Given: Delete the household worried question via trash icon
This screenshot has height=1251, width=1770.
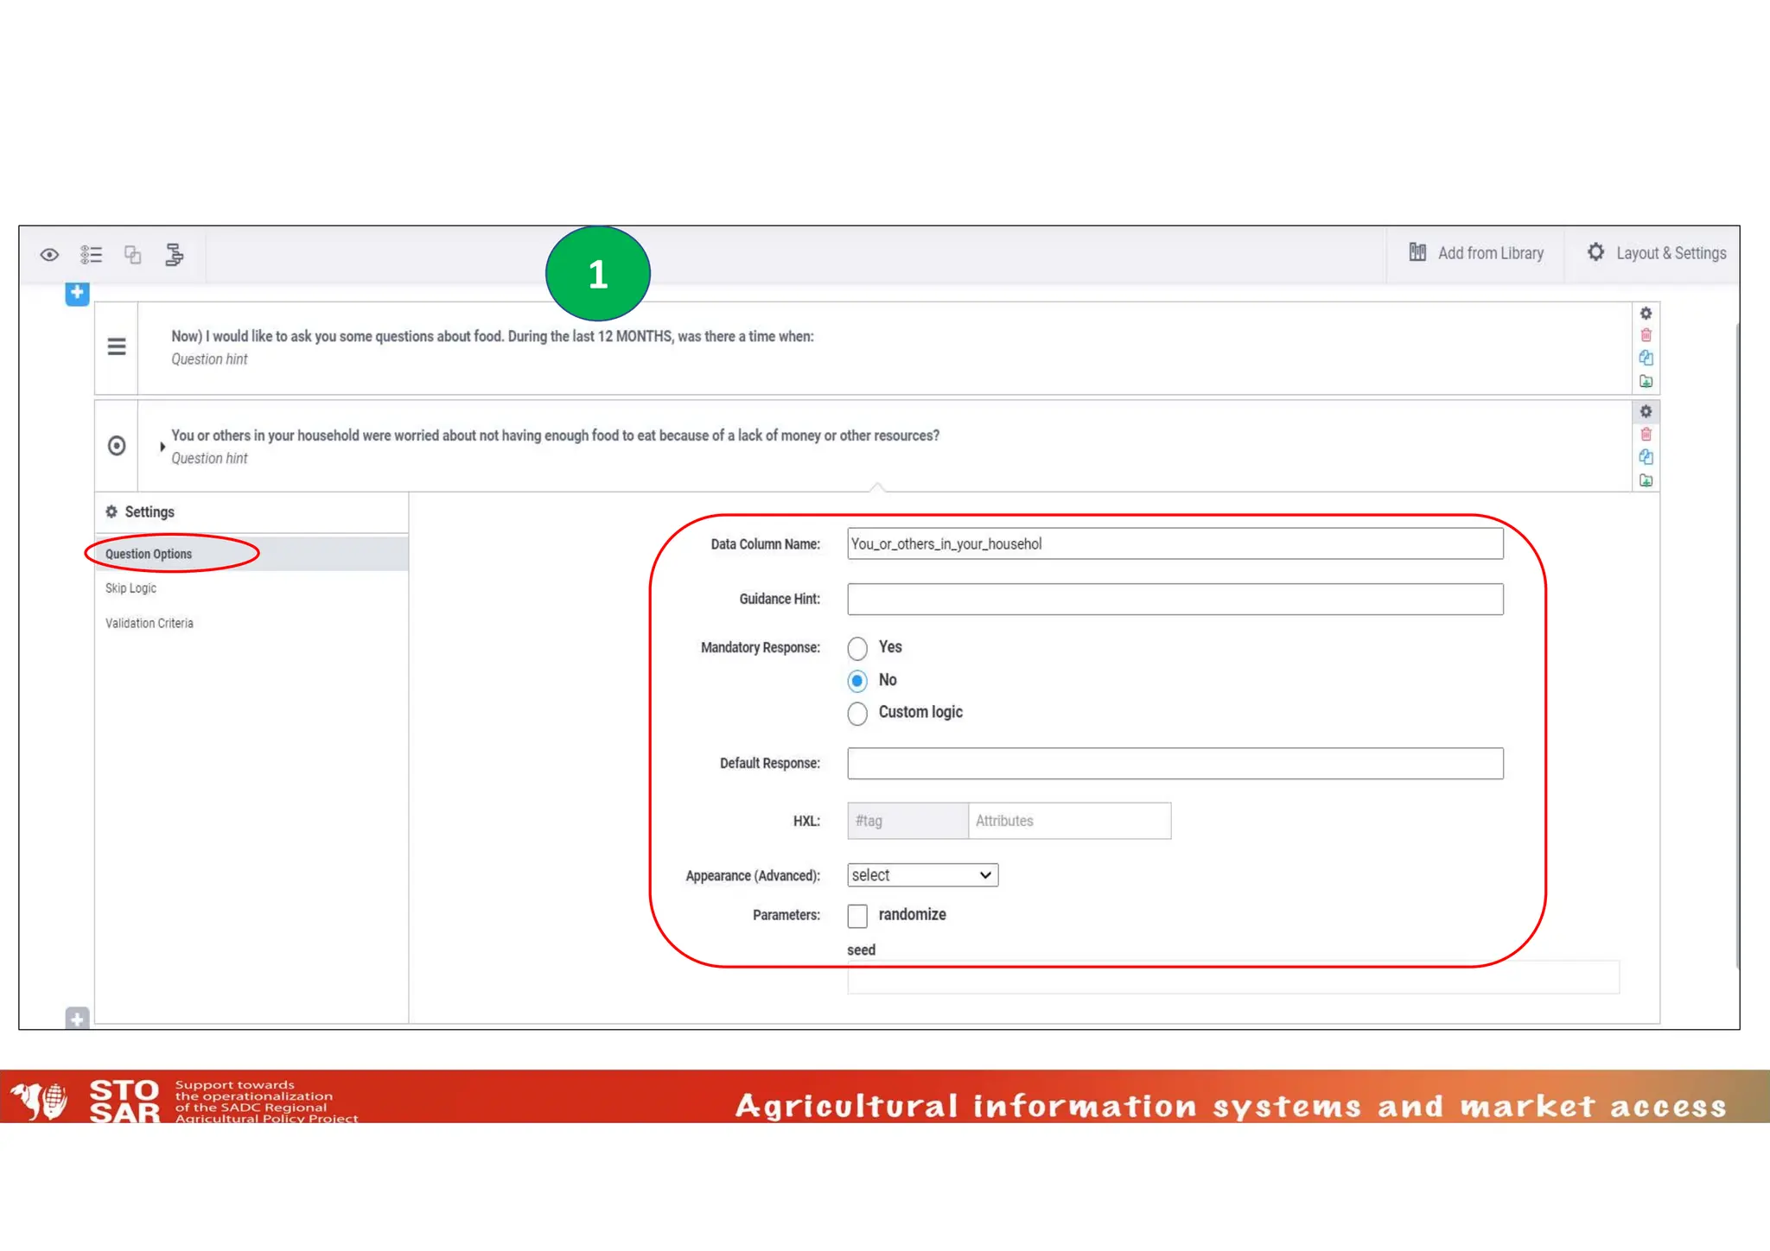Looking at the screenshot, I should [x=1646, y=435].
